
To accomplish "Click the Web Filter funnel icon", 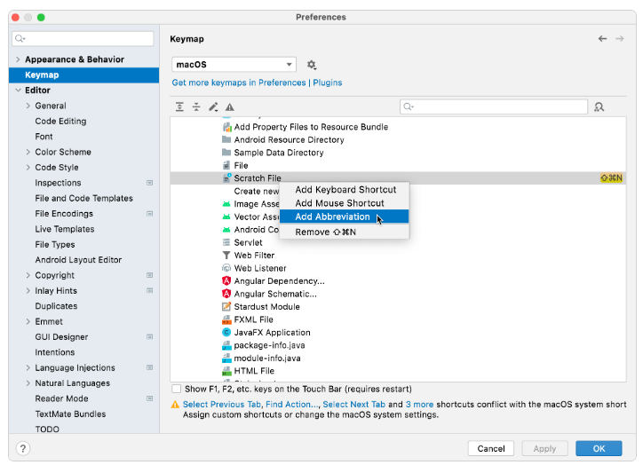I will coord(226,255).
